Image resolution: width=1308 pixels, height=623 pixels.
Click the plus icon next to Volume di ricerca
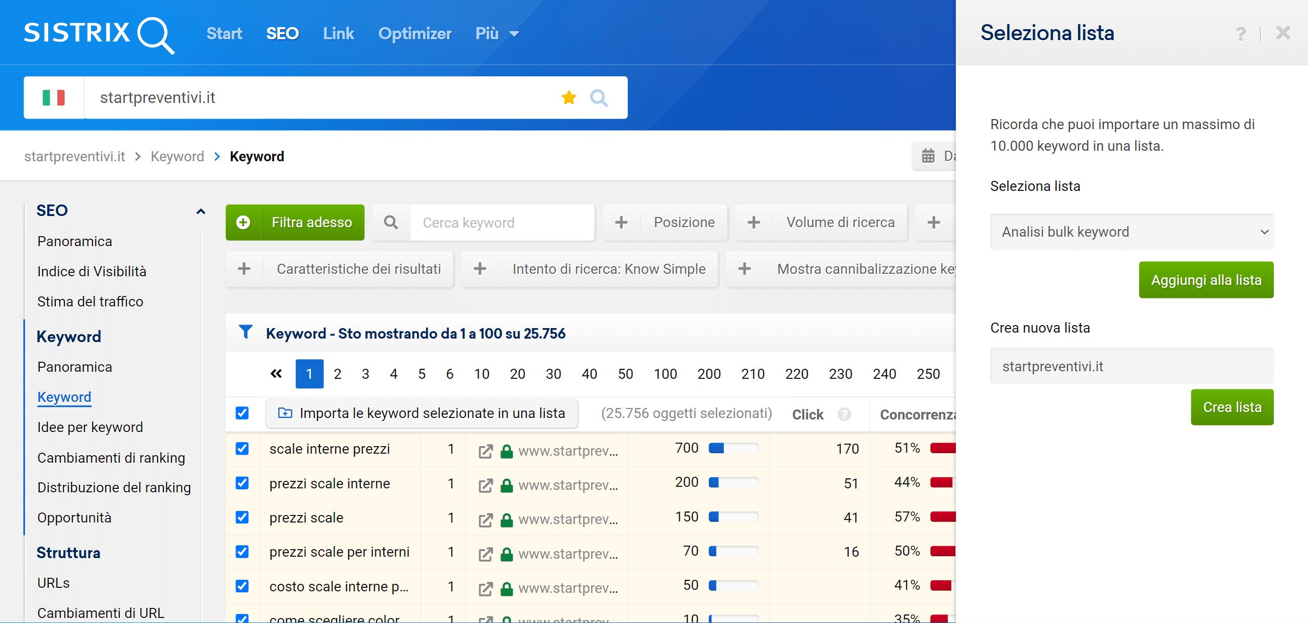[754, 222]
